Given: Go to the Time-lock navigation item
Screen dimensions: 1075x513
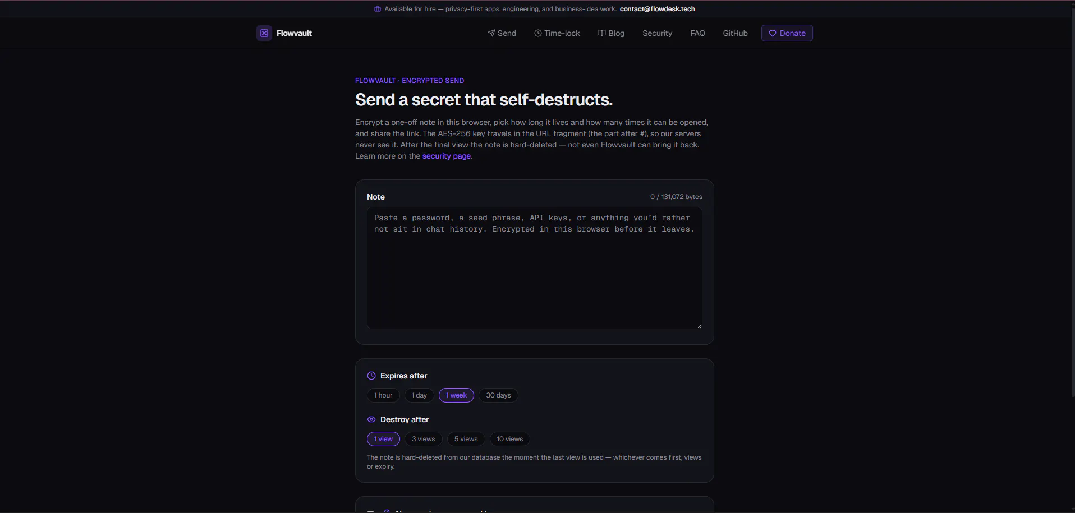Looking at the screenshot, I should pyautogui.click(x=557, y=33).
